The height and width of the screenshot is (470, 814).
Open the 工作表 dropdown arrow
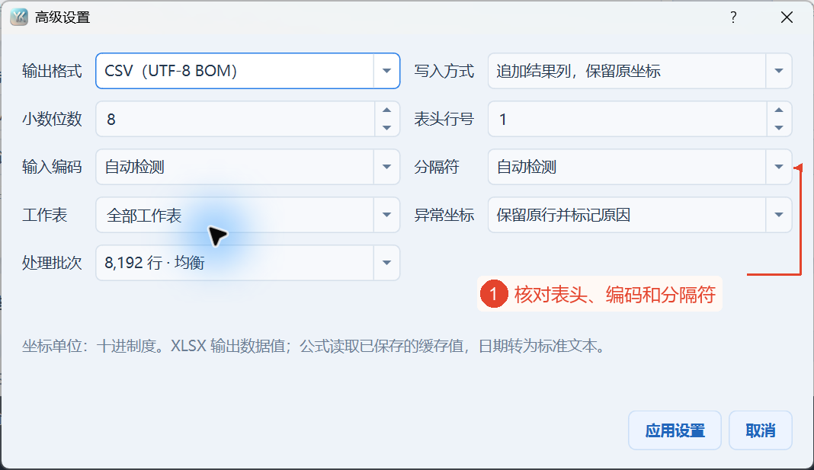pyautogui.click(x=386, y=215)
